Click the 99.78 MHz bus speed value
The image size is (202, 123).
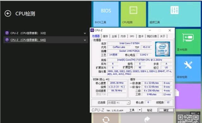click(x=117, y=91)
